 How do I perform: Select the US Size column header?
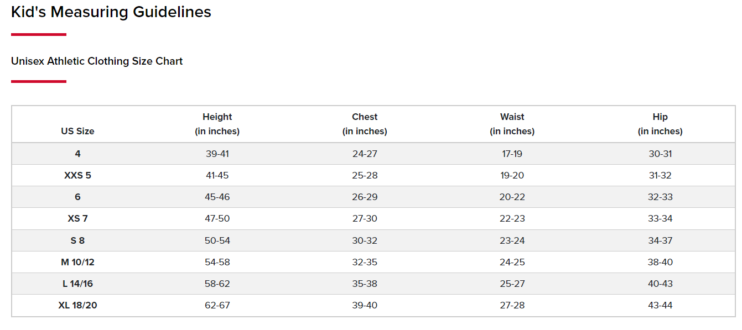[x=77, y=132]
